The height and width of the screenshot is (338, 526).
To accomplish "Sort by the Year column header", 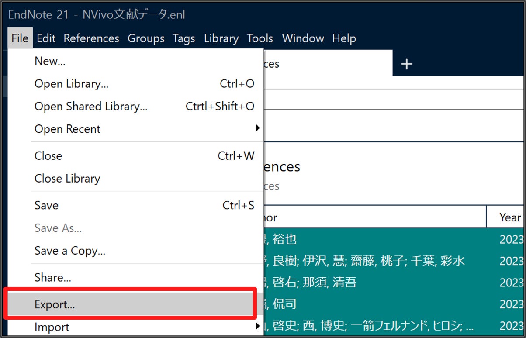I will click(x=506, y=217).
